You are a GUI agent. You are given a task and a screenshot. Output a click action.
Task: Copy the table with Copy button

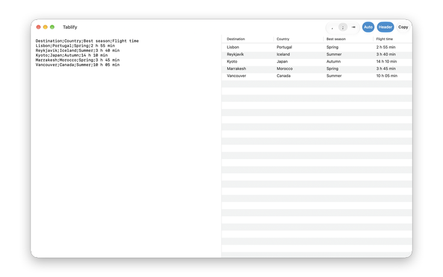[x=403, y=27]
